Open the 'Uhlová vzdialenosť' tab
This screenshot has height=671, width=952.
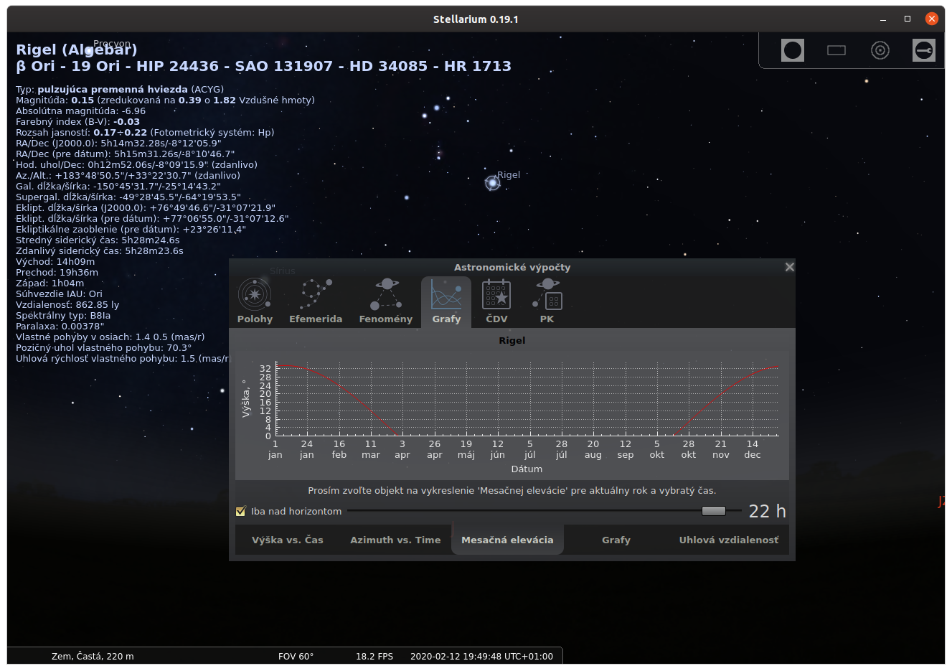point(729,540)
